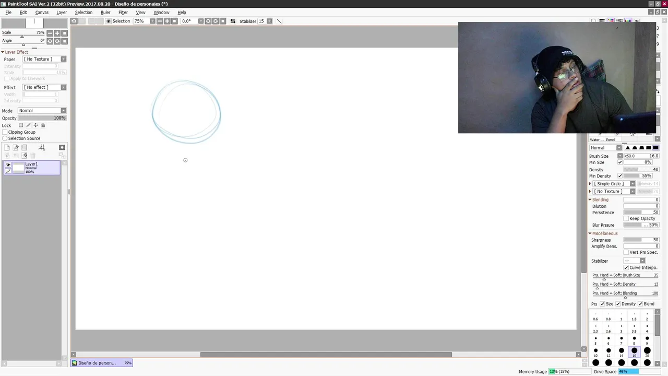
Task: Click the rotate-left button next to the Angle slider
Action: (x=50, y=41)
